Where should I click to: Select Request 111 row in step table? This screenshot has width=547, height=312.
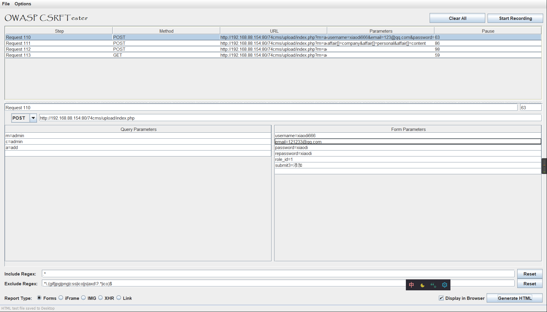pos(273,43)
